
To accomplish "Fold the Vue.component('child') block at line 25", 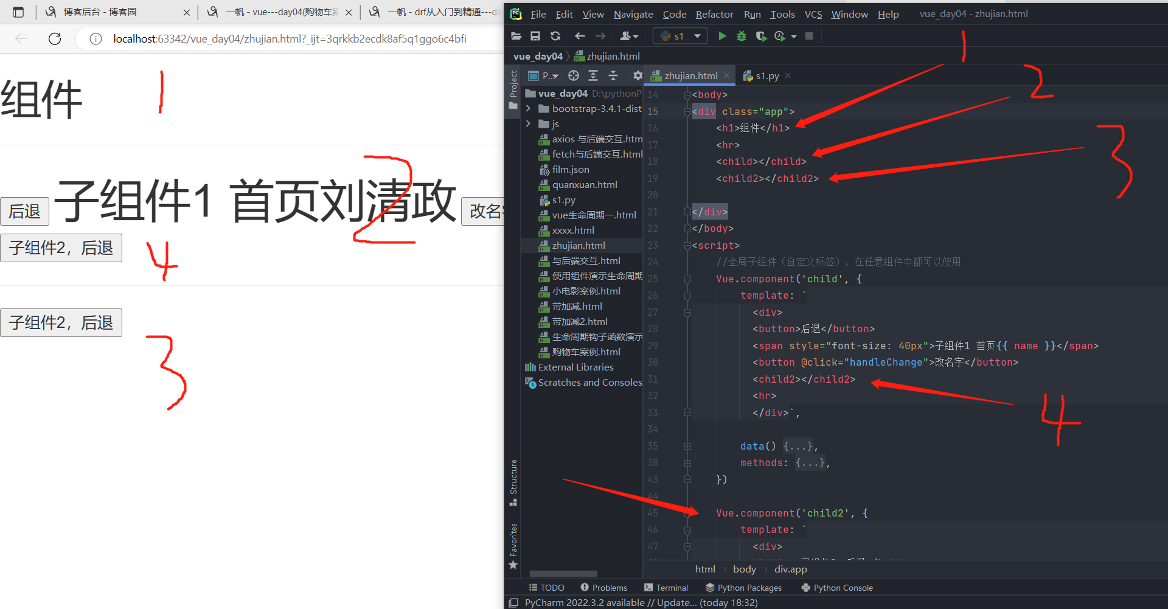I will pyautogui.click(x=687, y=279).
